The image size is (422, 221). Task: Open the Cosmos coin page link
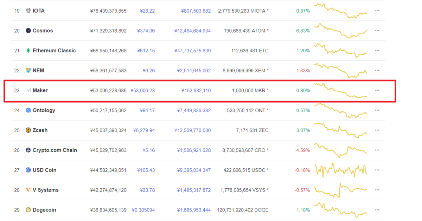[x=43, y=31]
